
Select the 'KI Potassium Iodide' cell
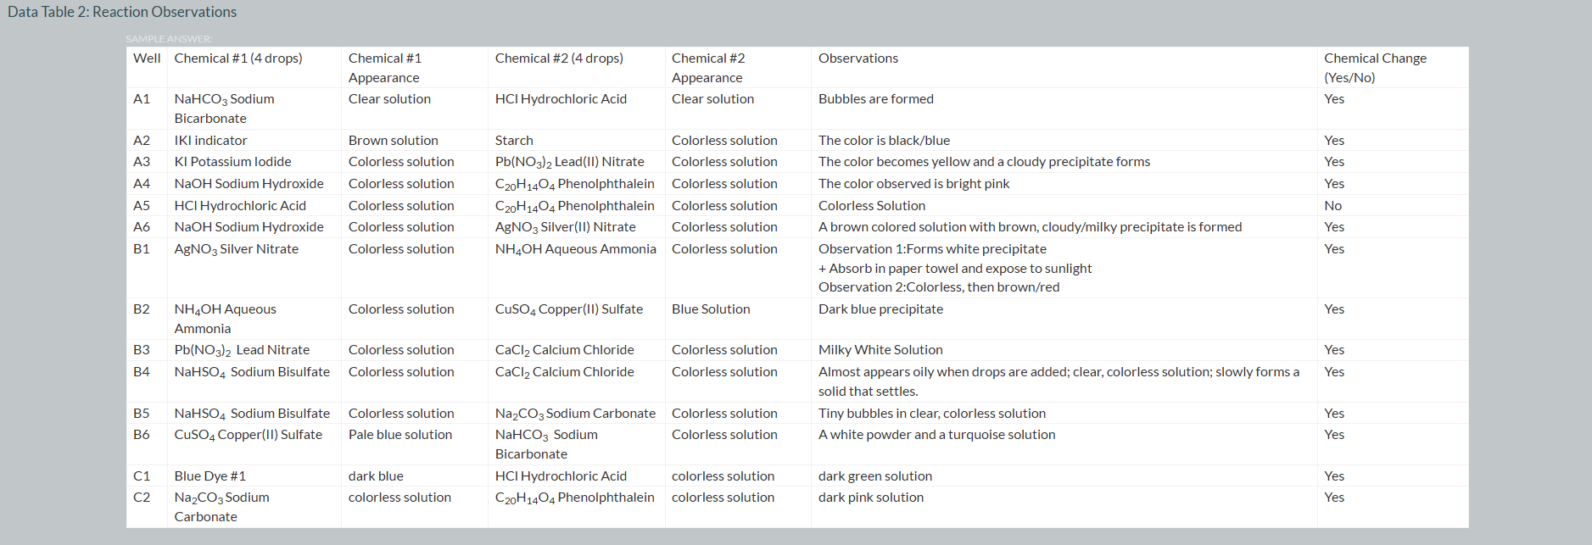click(x=232, y=162)
